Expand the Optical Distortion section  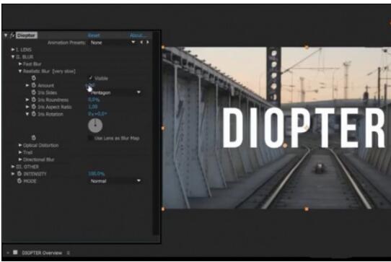(x=20, y=145)
